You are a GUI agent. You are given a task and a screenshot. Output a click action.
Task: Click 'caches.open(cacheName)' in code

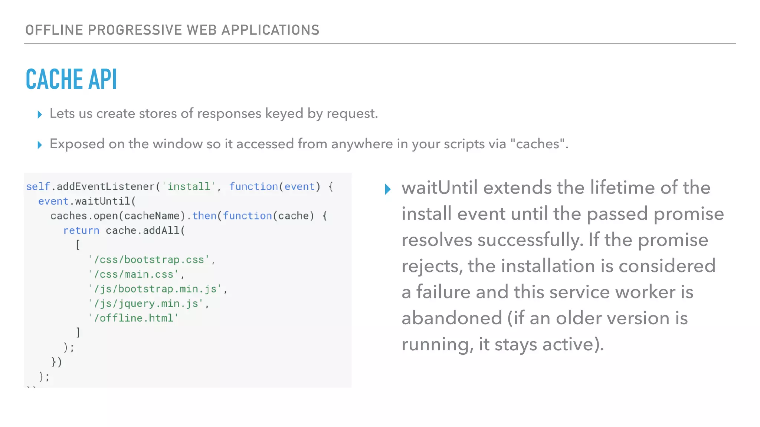118,216
